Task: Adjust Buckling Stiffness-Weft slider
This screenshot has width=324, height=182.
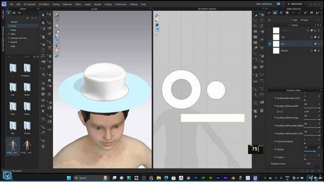Action: pos(312,108)
